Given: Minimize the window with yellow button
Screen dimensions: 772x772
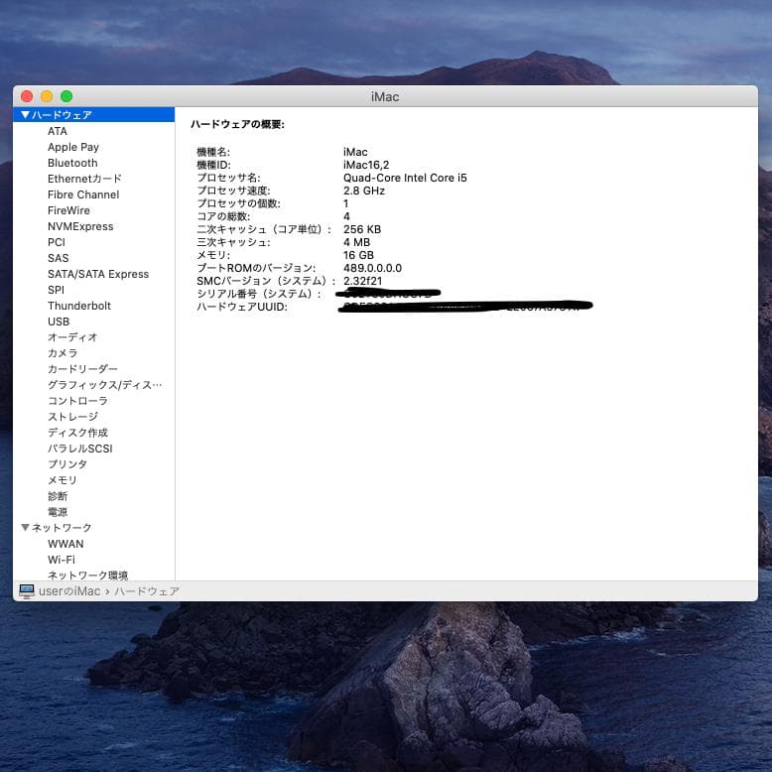Looking at the screenshot, I should 47,96.
